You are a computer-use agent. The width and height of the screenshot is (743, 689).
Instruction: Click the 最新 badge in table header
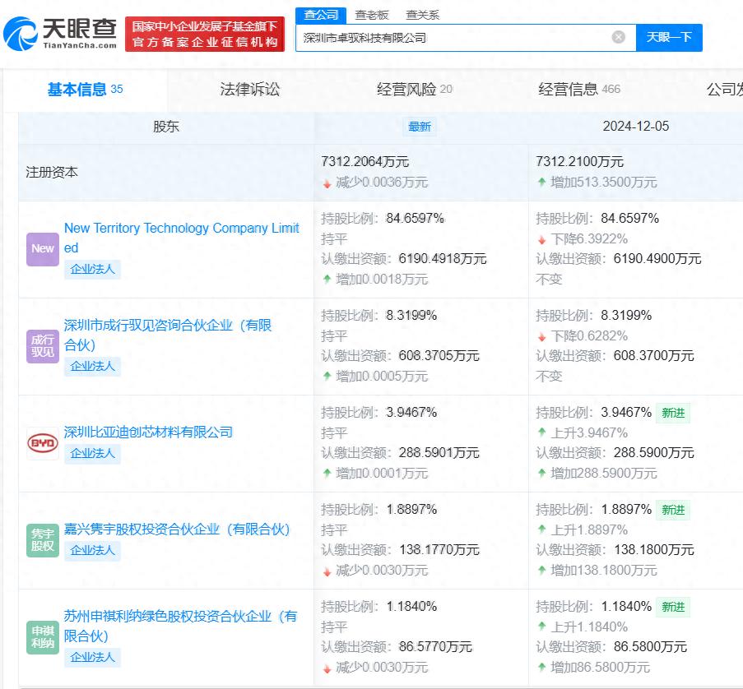pyautogui.click(x=420, y=127)
